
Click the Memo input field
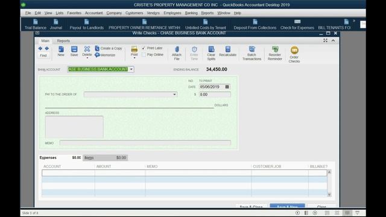pyautogui.click(x=145, y=143)
